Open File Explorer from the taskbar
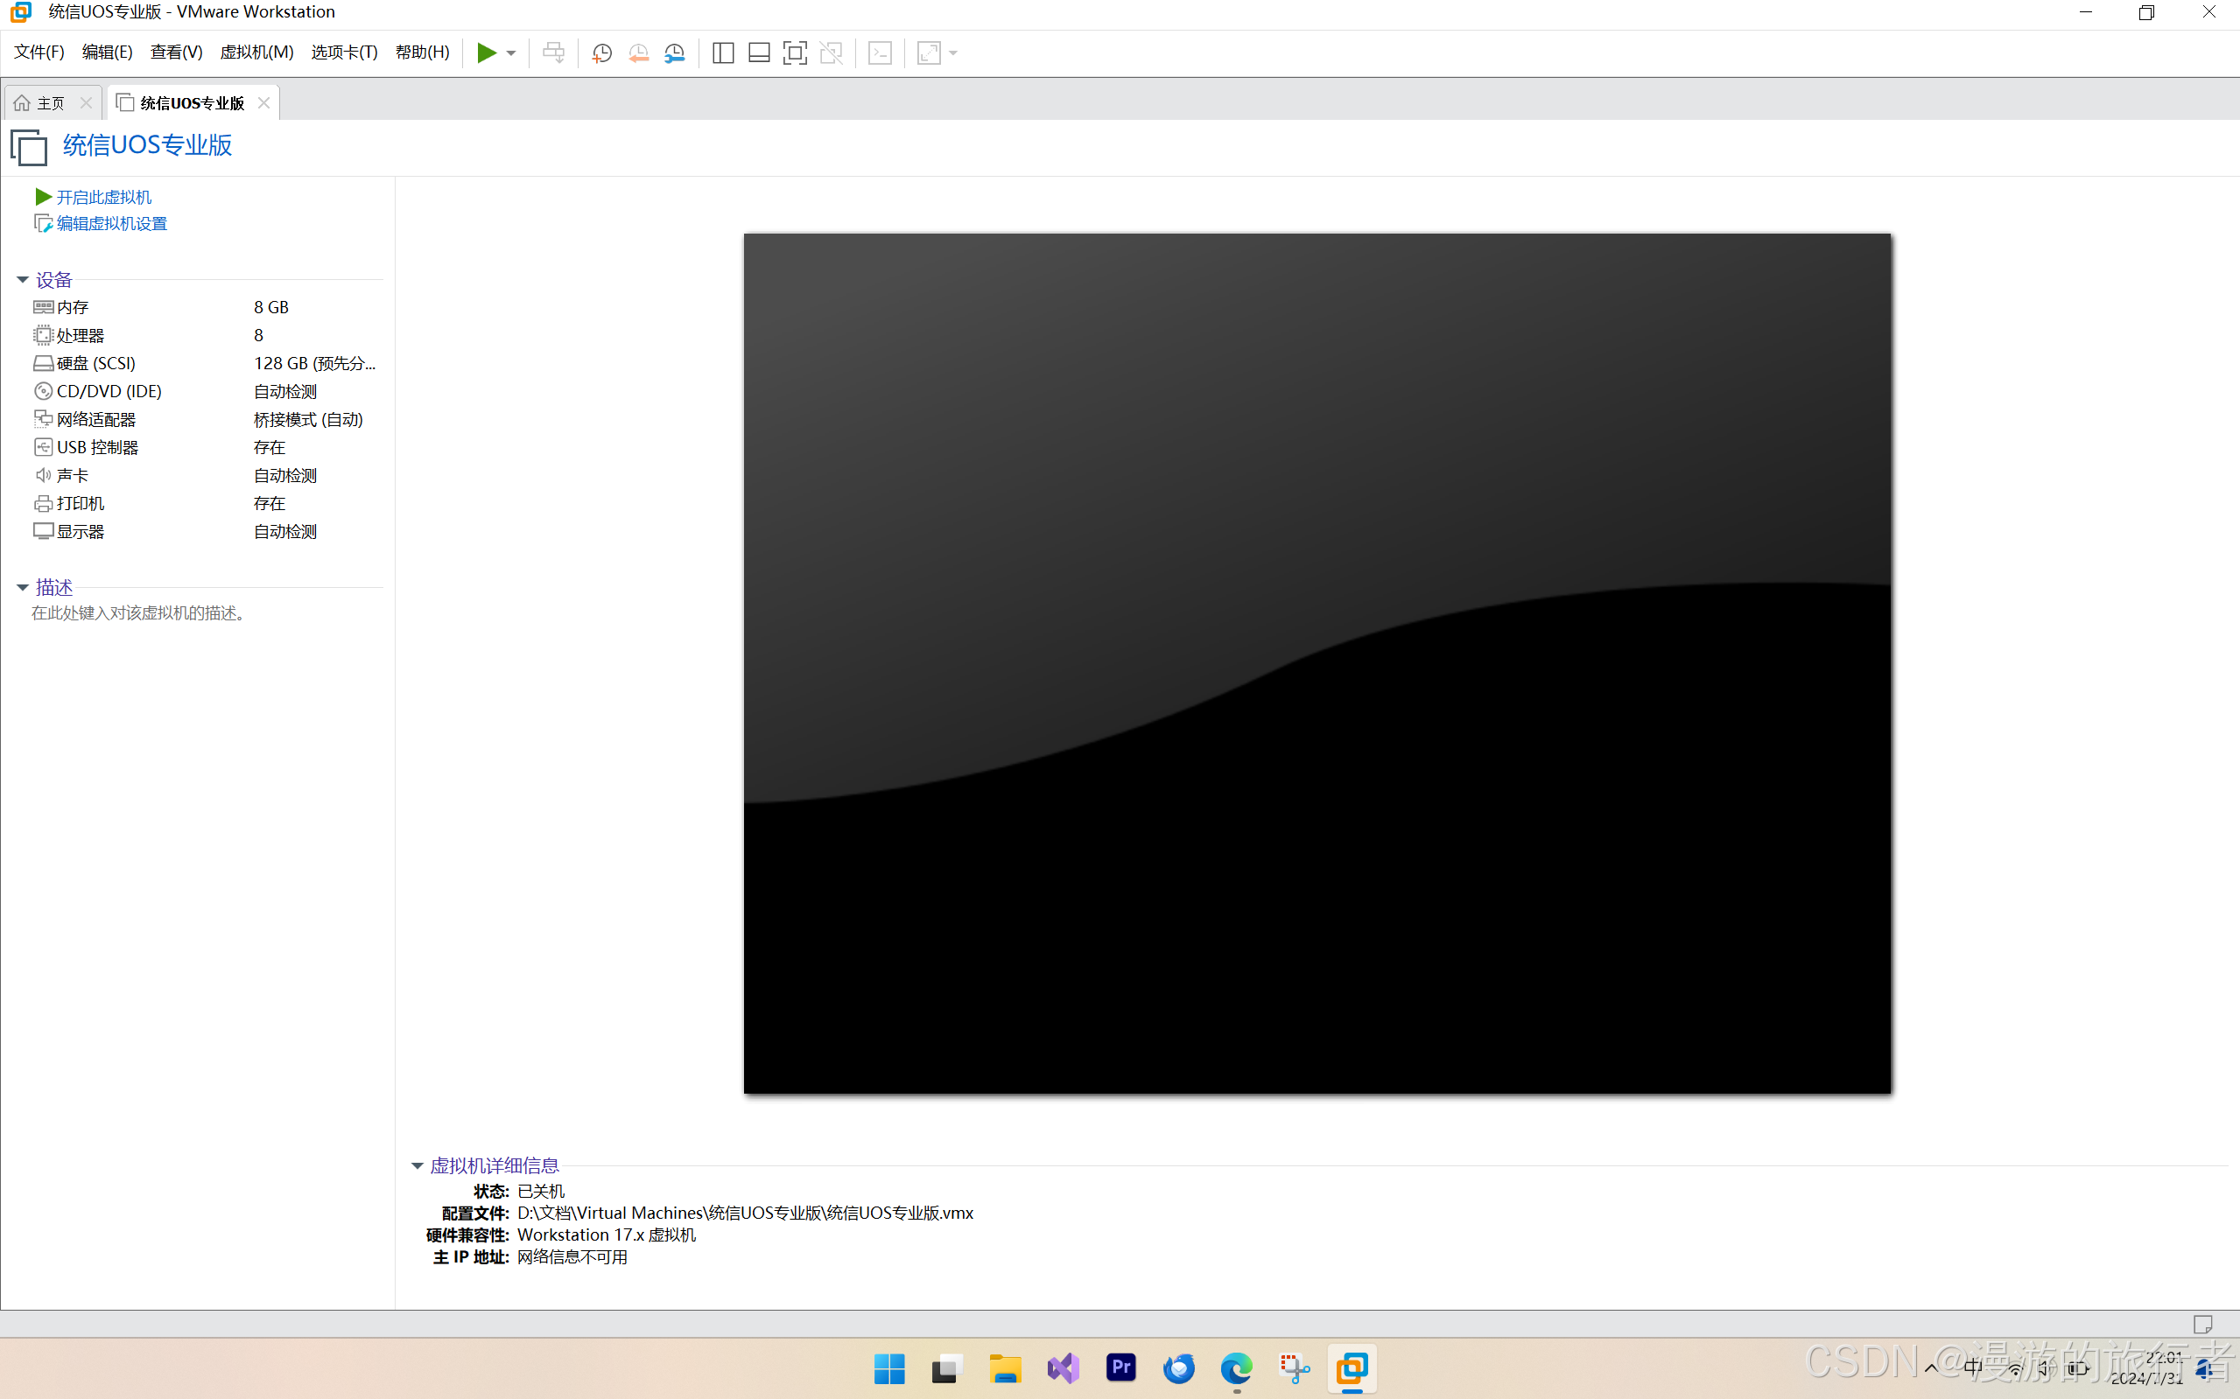The image size is (2240, 1399). 1004,1368
